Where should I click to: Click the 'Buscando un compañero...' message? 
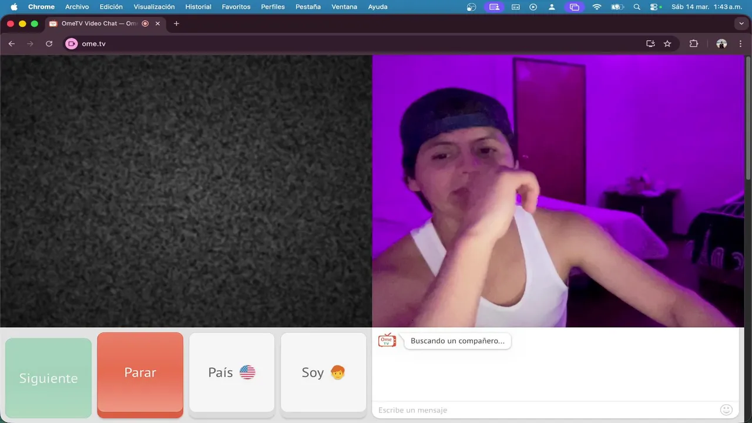pyautogui.click(x=458, y=341)
